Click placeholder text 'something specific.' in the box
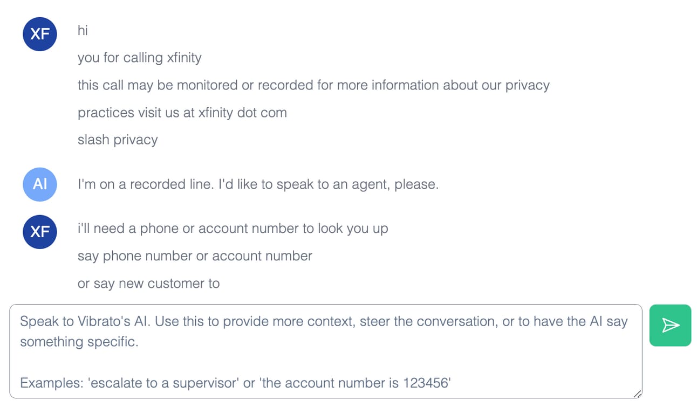This screenshot has width=697, height=407. tap(79, 342)
